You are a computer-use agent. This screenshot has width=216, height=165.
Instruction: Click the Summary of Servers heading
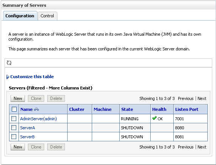(x=24, y=5)
